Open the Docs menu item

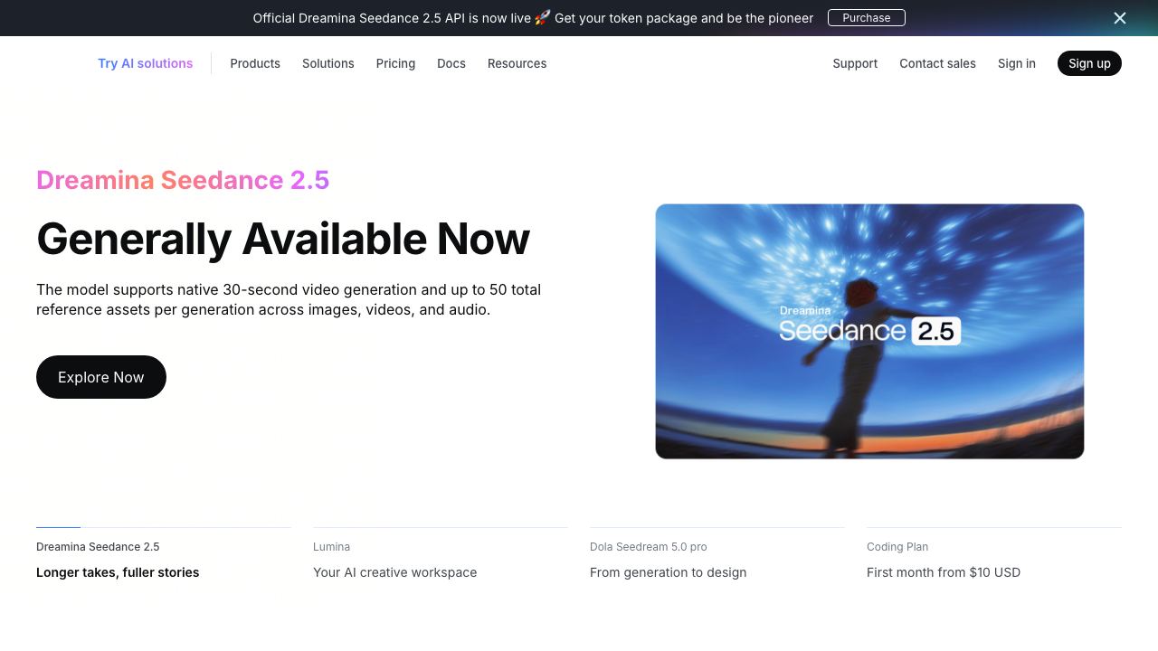[x=451, y=63]
